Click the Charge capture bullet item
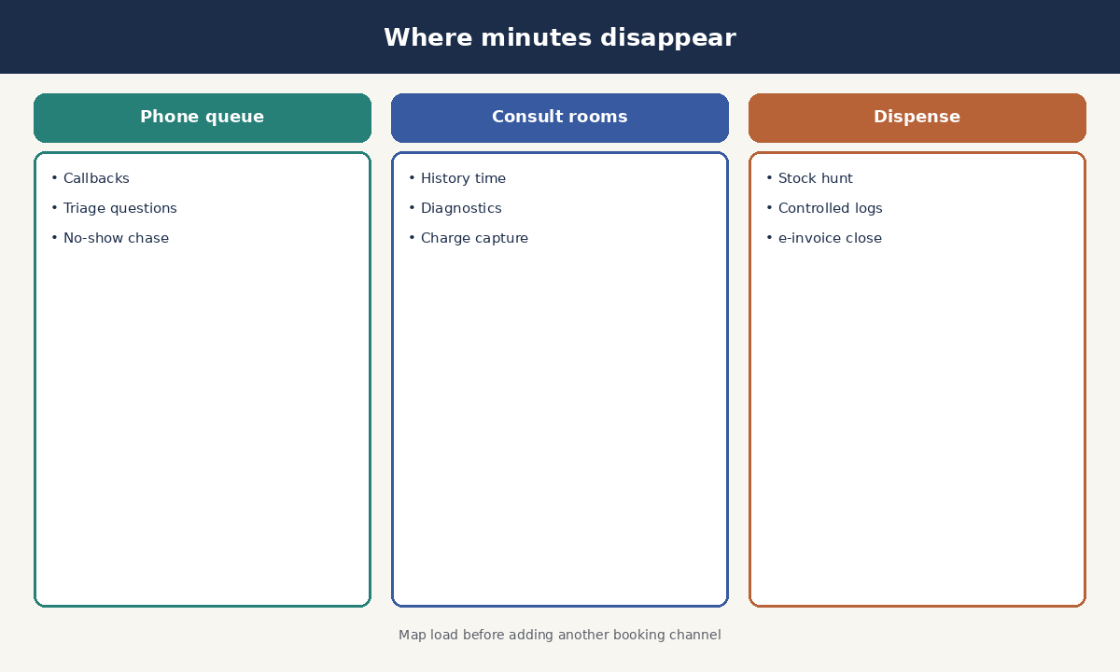This screenshot has width=1120, height=672. click(469, 238)
